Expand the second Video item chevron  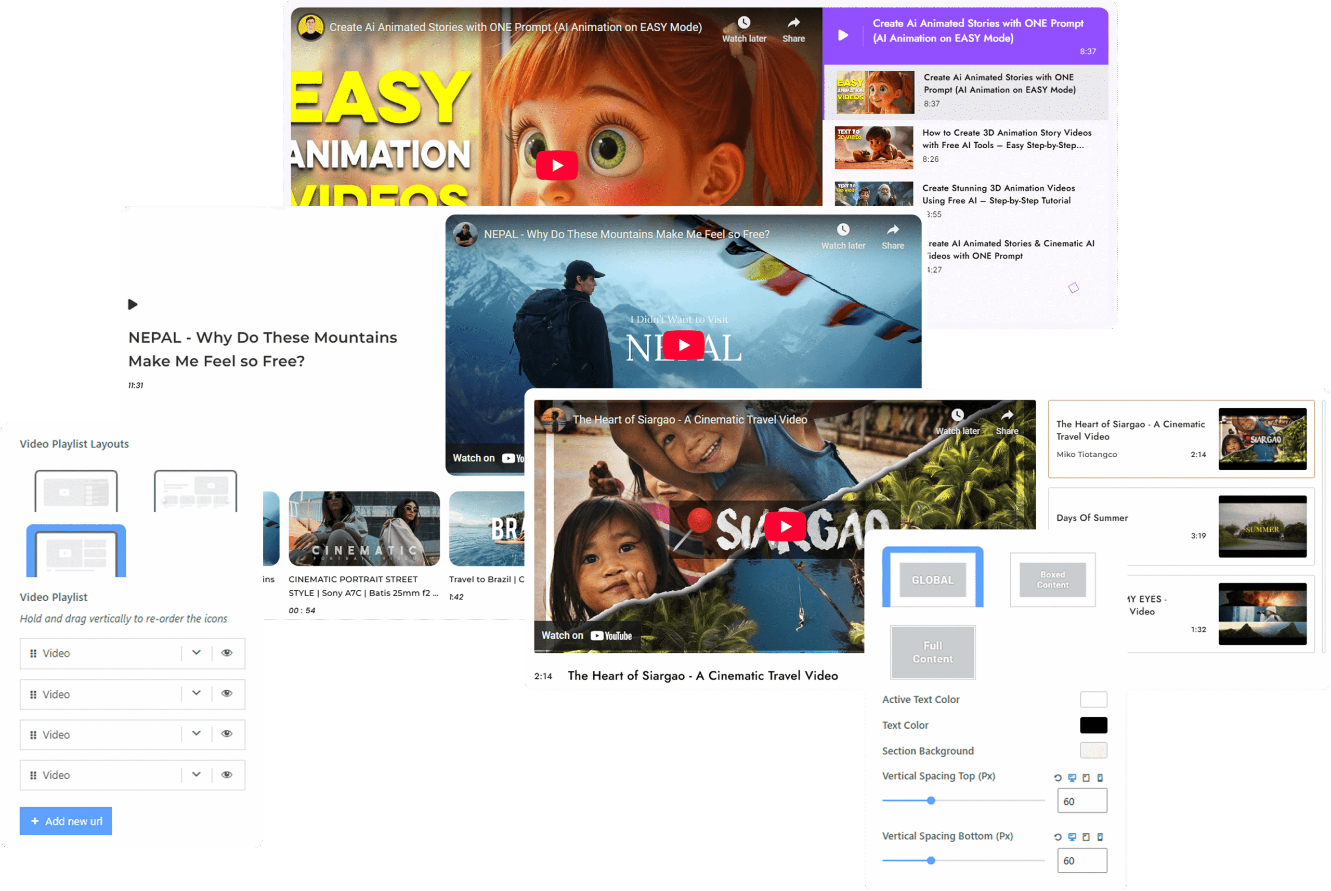point(196,693)
